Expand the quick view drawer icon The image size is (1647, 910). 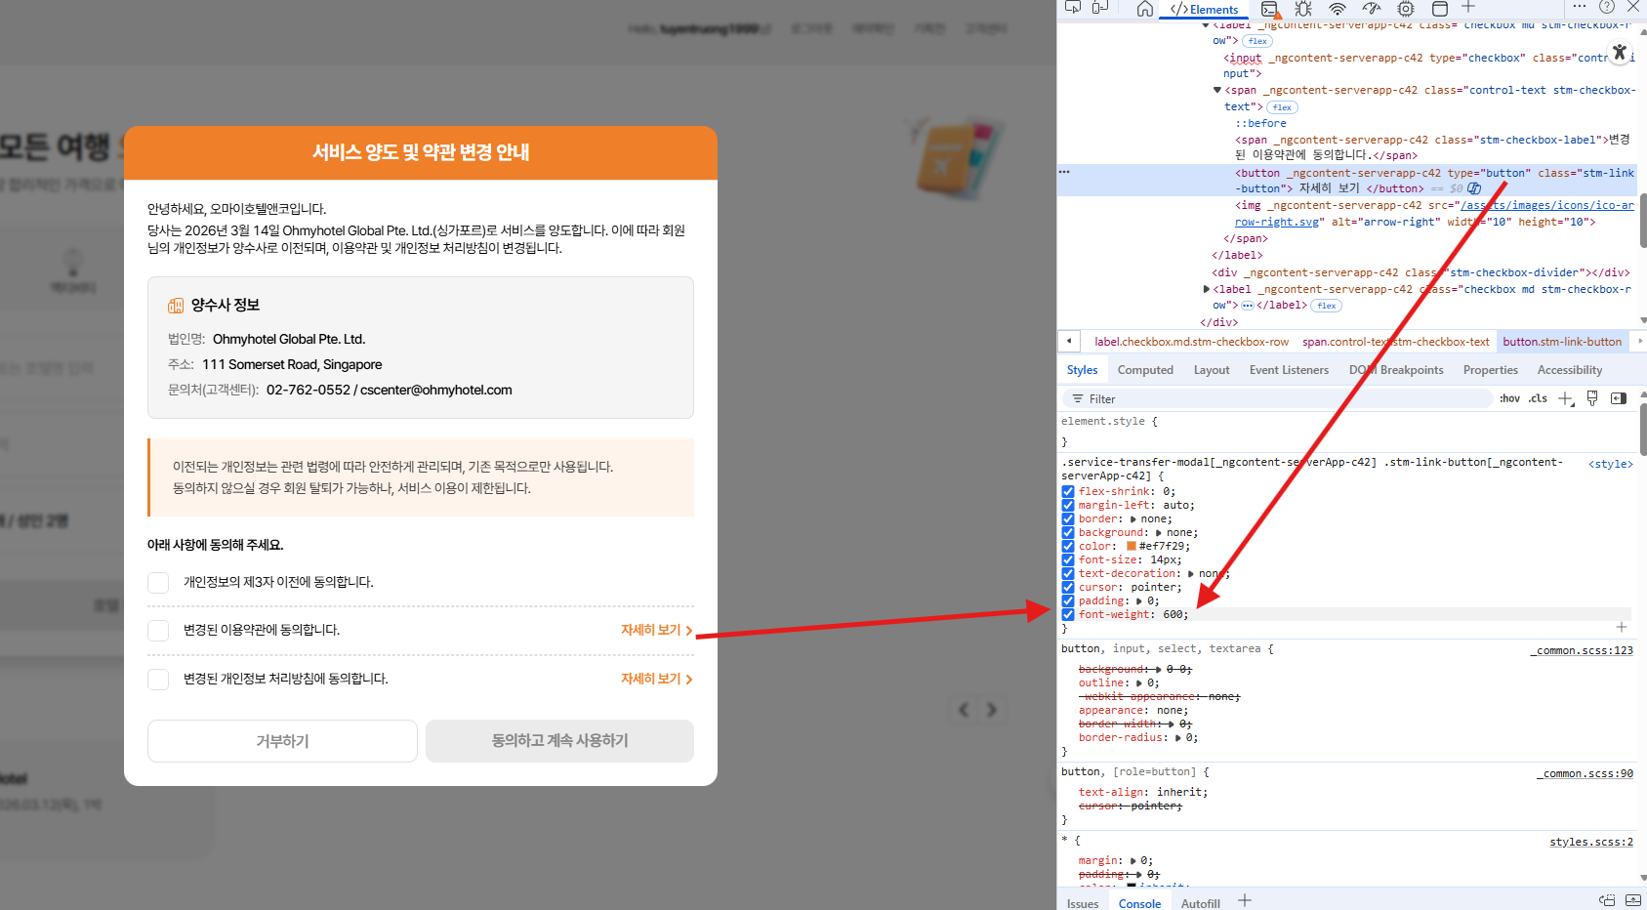tap(1634, 900)
